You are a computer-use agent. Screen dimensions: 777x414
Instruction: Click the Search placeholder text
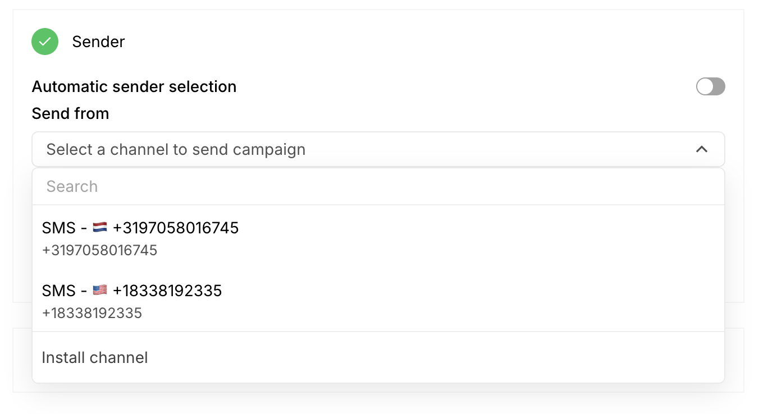coord(72,186)
